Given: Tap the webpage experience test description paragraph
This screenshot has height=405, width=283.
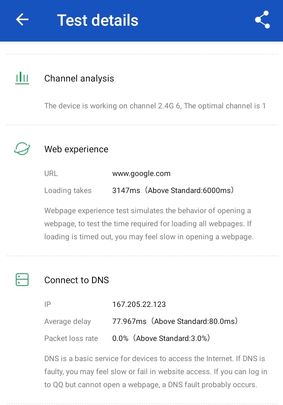Looking at the screenshot, I should [x=149, y=224].
